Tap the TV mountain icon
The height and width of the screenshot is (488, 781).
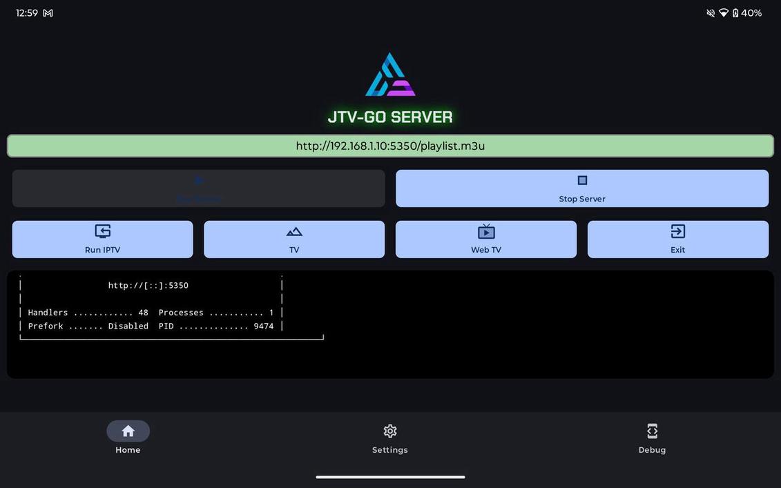[294, 231]
